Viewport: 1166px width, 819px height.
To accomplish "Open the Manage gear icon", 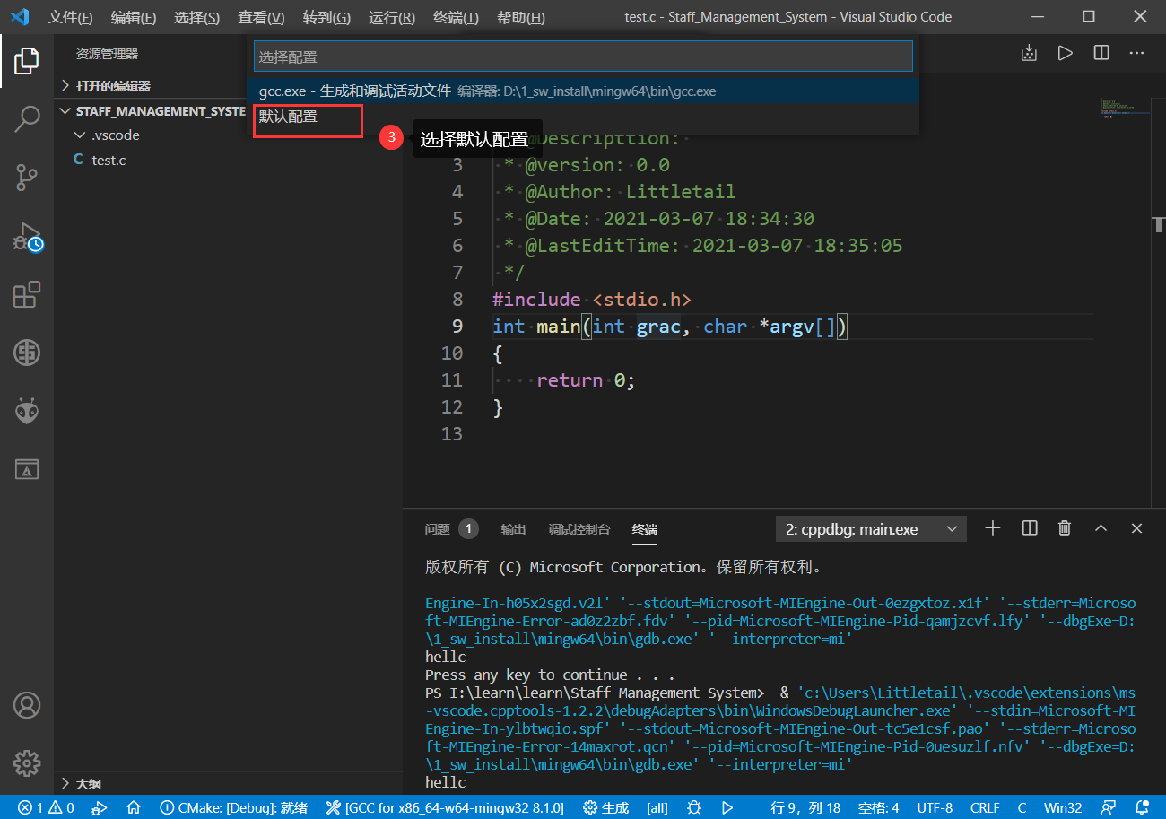I will point(27,762).
